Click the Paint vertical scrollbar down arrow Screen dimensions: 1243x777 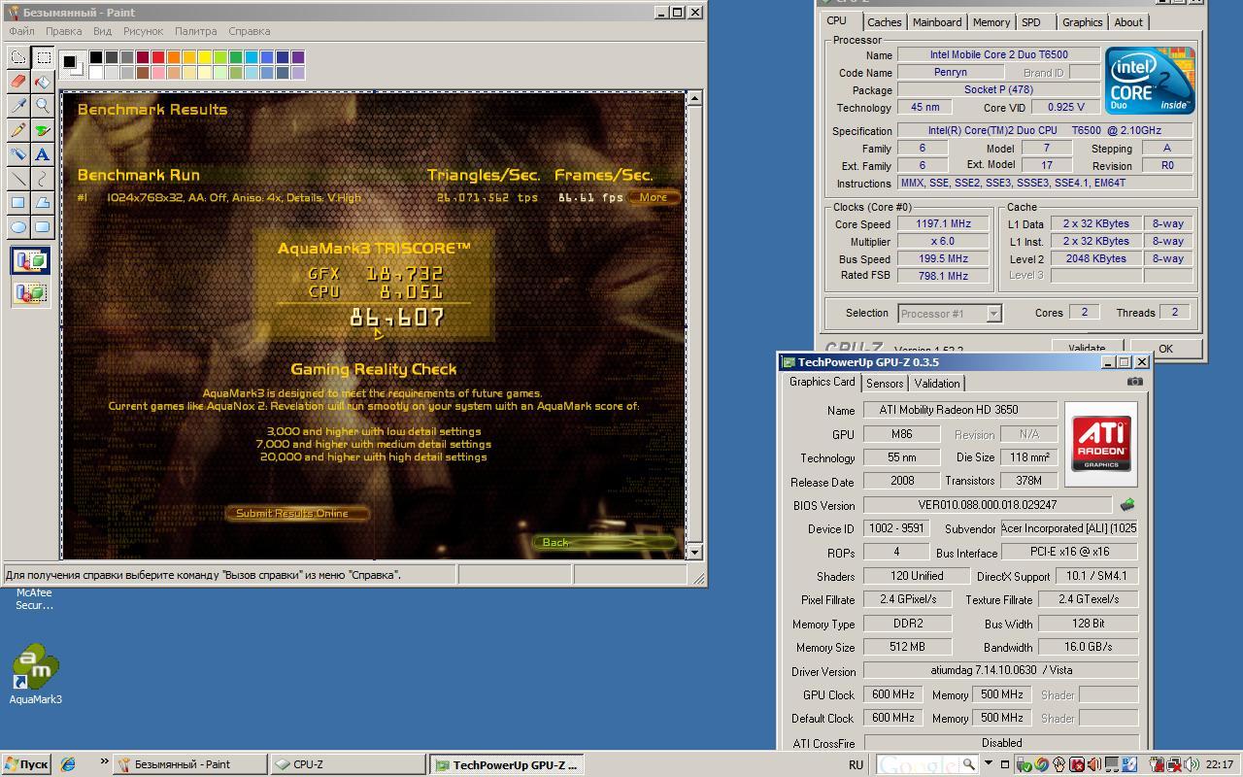[694, 552]
